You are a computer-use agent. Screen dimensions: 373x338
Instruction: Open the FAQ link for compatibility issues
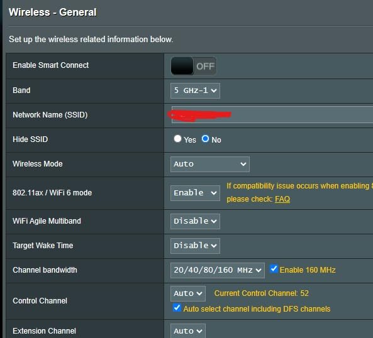point(282,199)
